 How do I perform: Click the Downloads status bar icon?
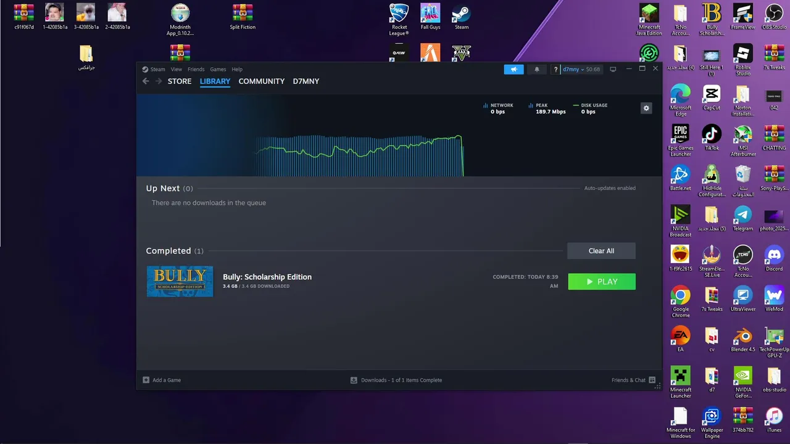pyautogui.click(x=354, y=380)
